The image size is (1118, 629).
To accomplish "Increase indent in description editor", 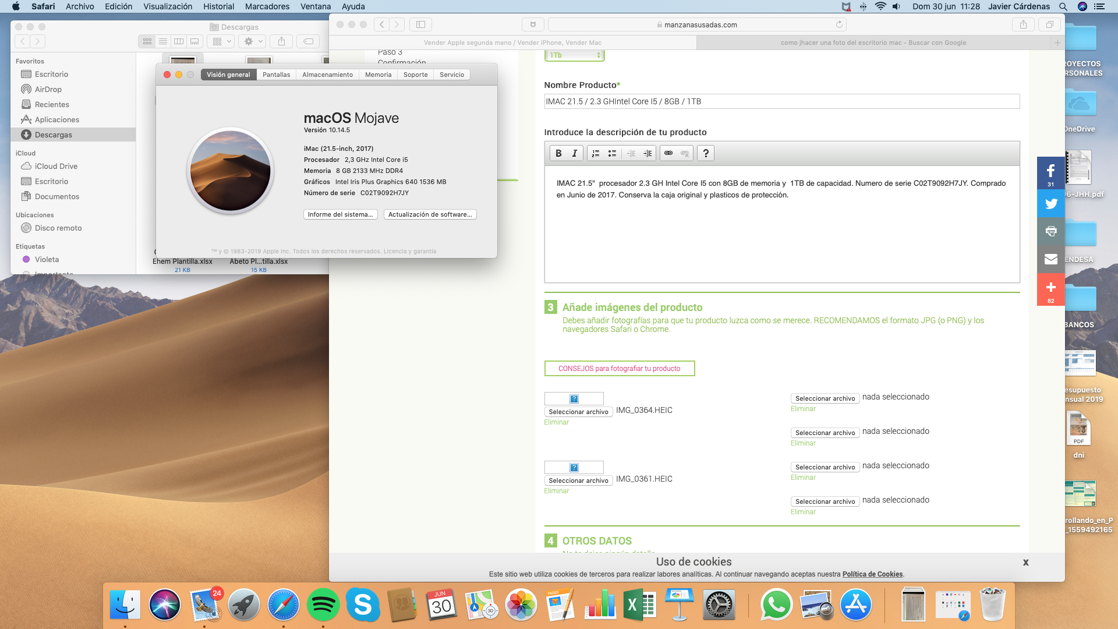I will point(648,153).
